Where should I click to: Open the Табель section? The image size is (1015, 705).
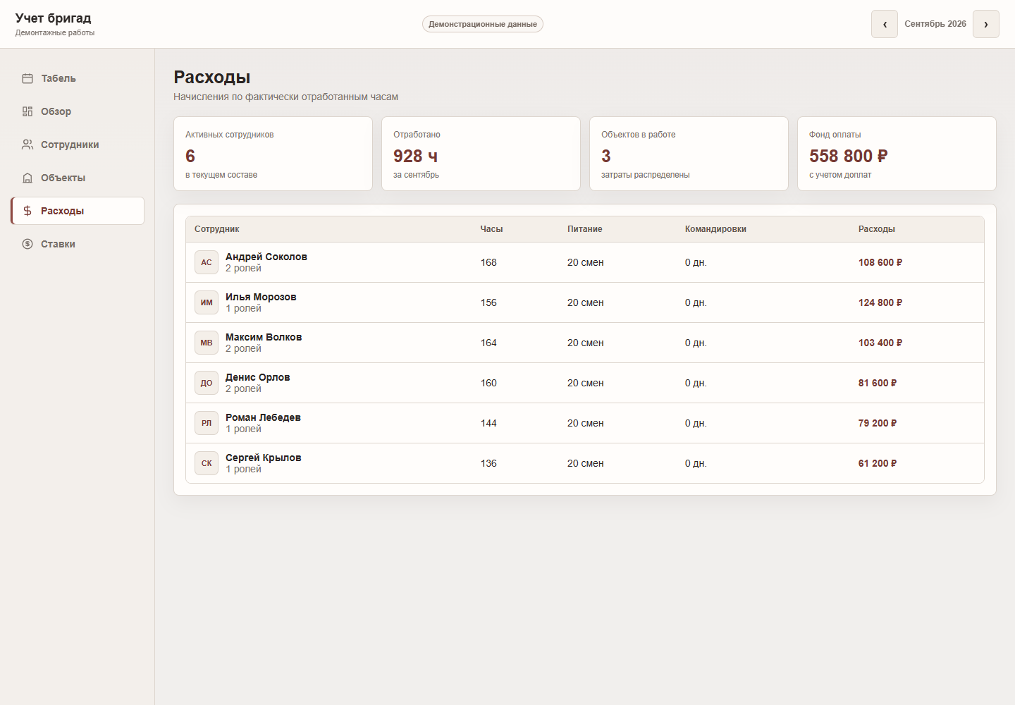coord(78,78)
